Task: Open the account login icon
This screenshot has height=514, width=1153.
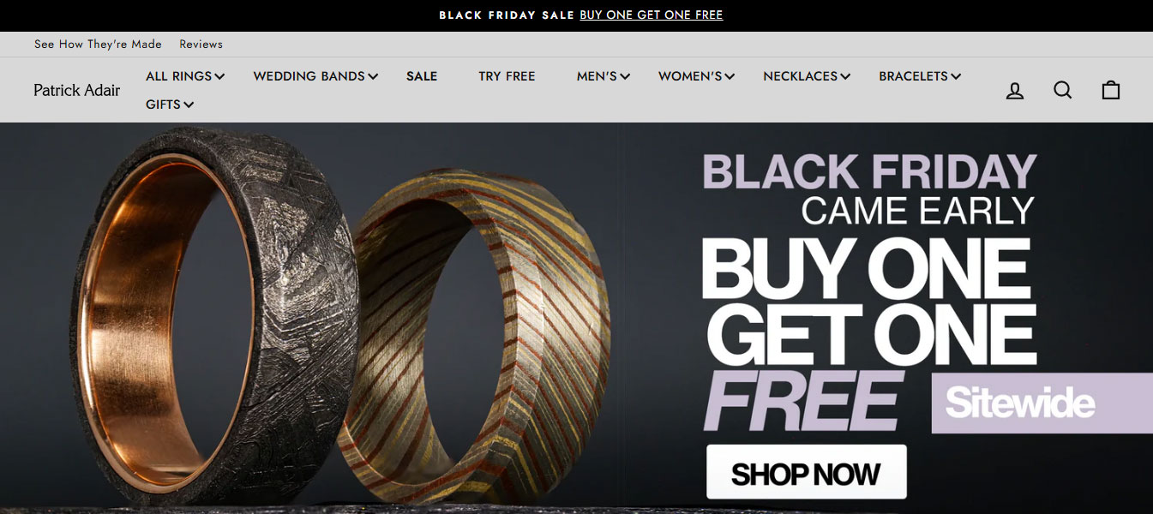Action: pos(1015,90)
